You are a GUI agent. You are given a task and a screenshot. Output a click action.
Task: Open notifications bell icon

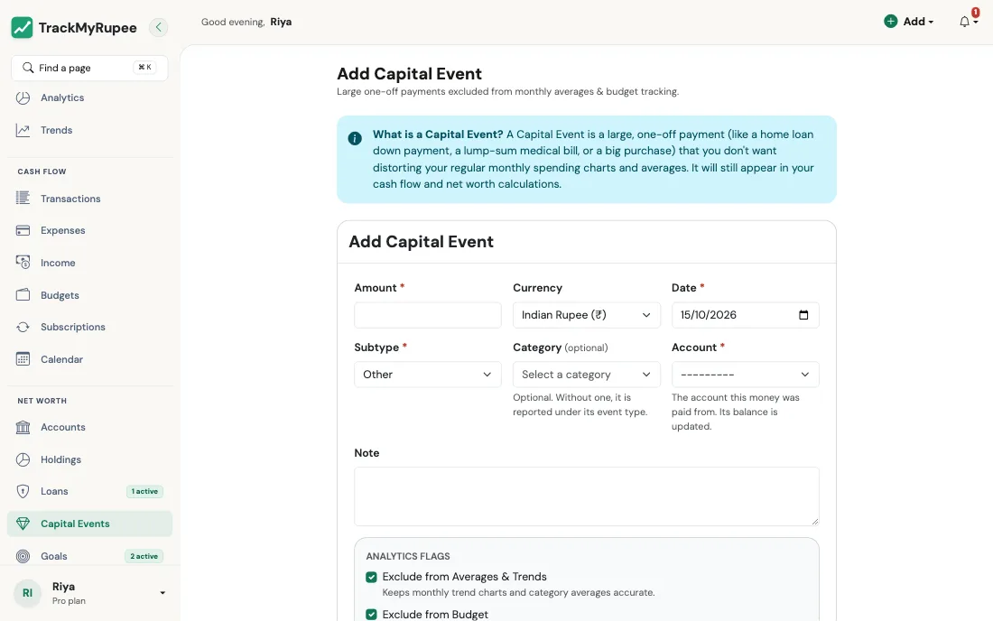964,22
